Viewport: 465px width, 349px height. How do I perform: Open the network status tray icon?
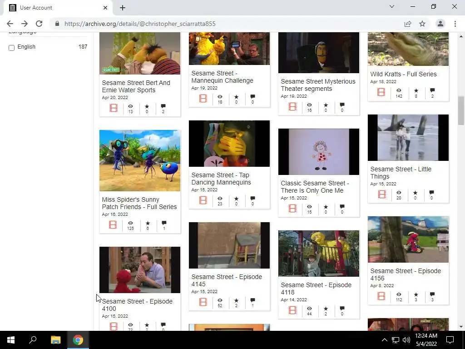pyautogui.click(x=396, y=340)
